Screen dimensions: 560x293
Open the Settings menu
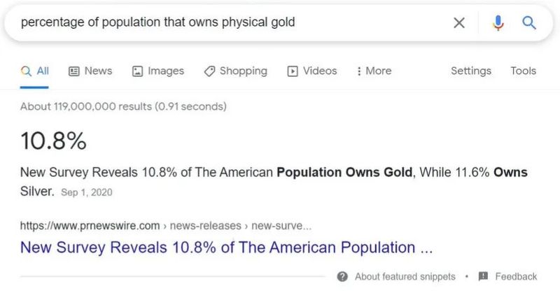tap(471, 71)
